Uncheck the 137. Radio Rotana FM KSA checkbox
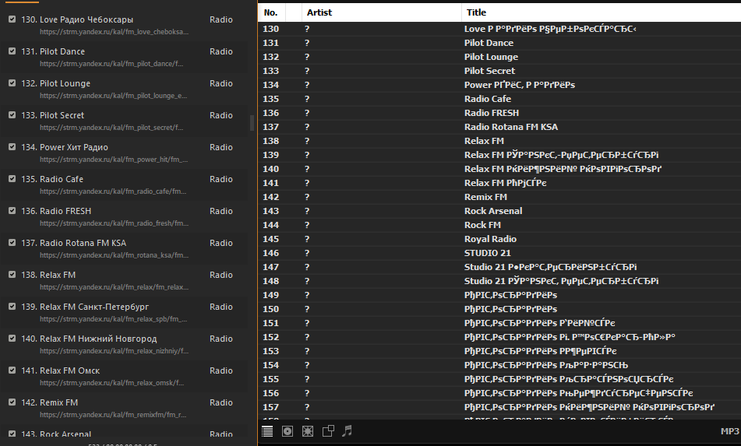This screenshot has width=741, height=446. [x=12, y=243]
